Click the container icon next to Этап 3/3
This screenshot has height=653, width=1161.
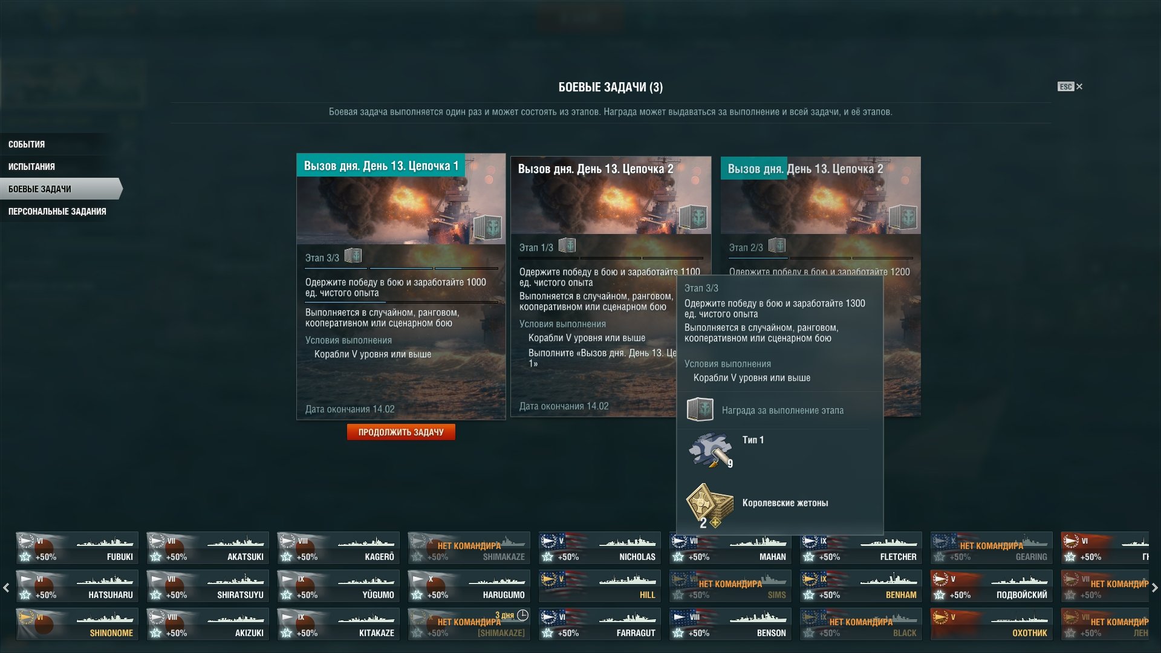tap(353, 256)
